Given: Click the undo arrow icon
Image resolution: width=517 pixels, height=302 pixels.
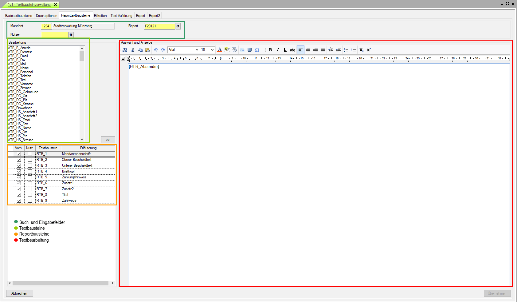Looking at the screenshot, I should click(156, 50).
